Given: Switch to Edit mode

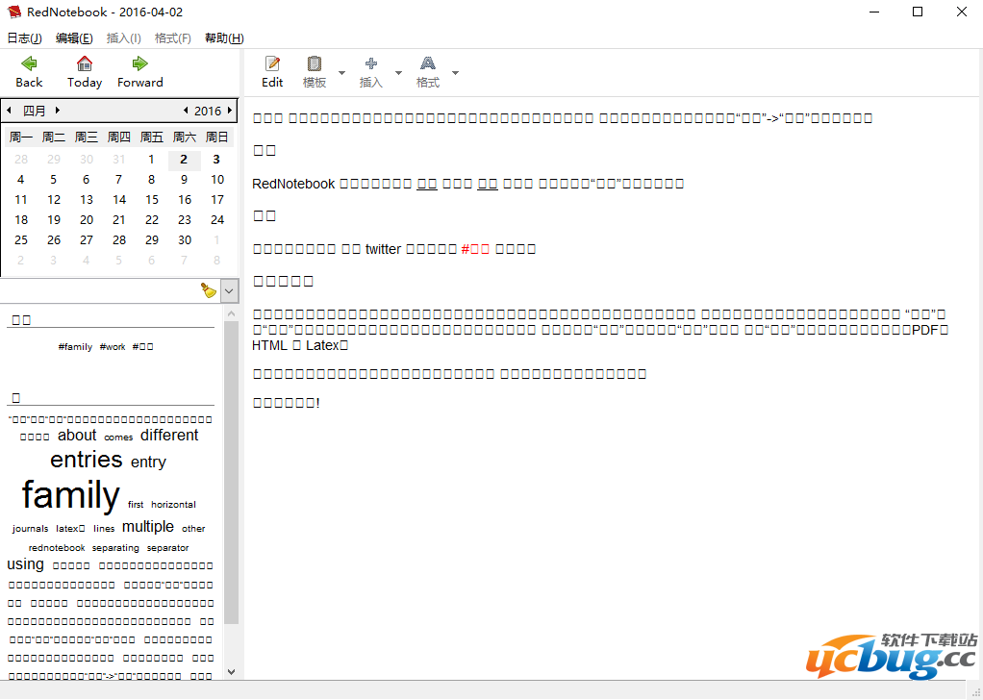Looking at the screenshot, I should click(272, 72).
